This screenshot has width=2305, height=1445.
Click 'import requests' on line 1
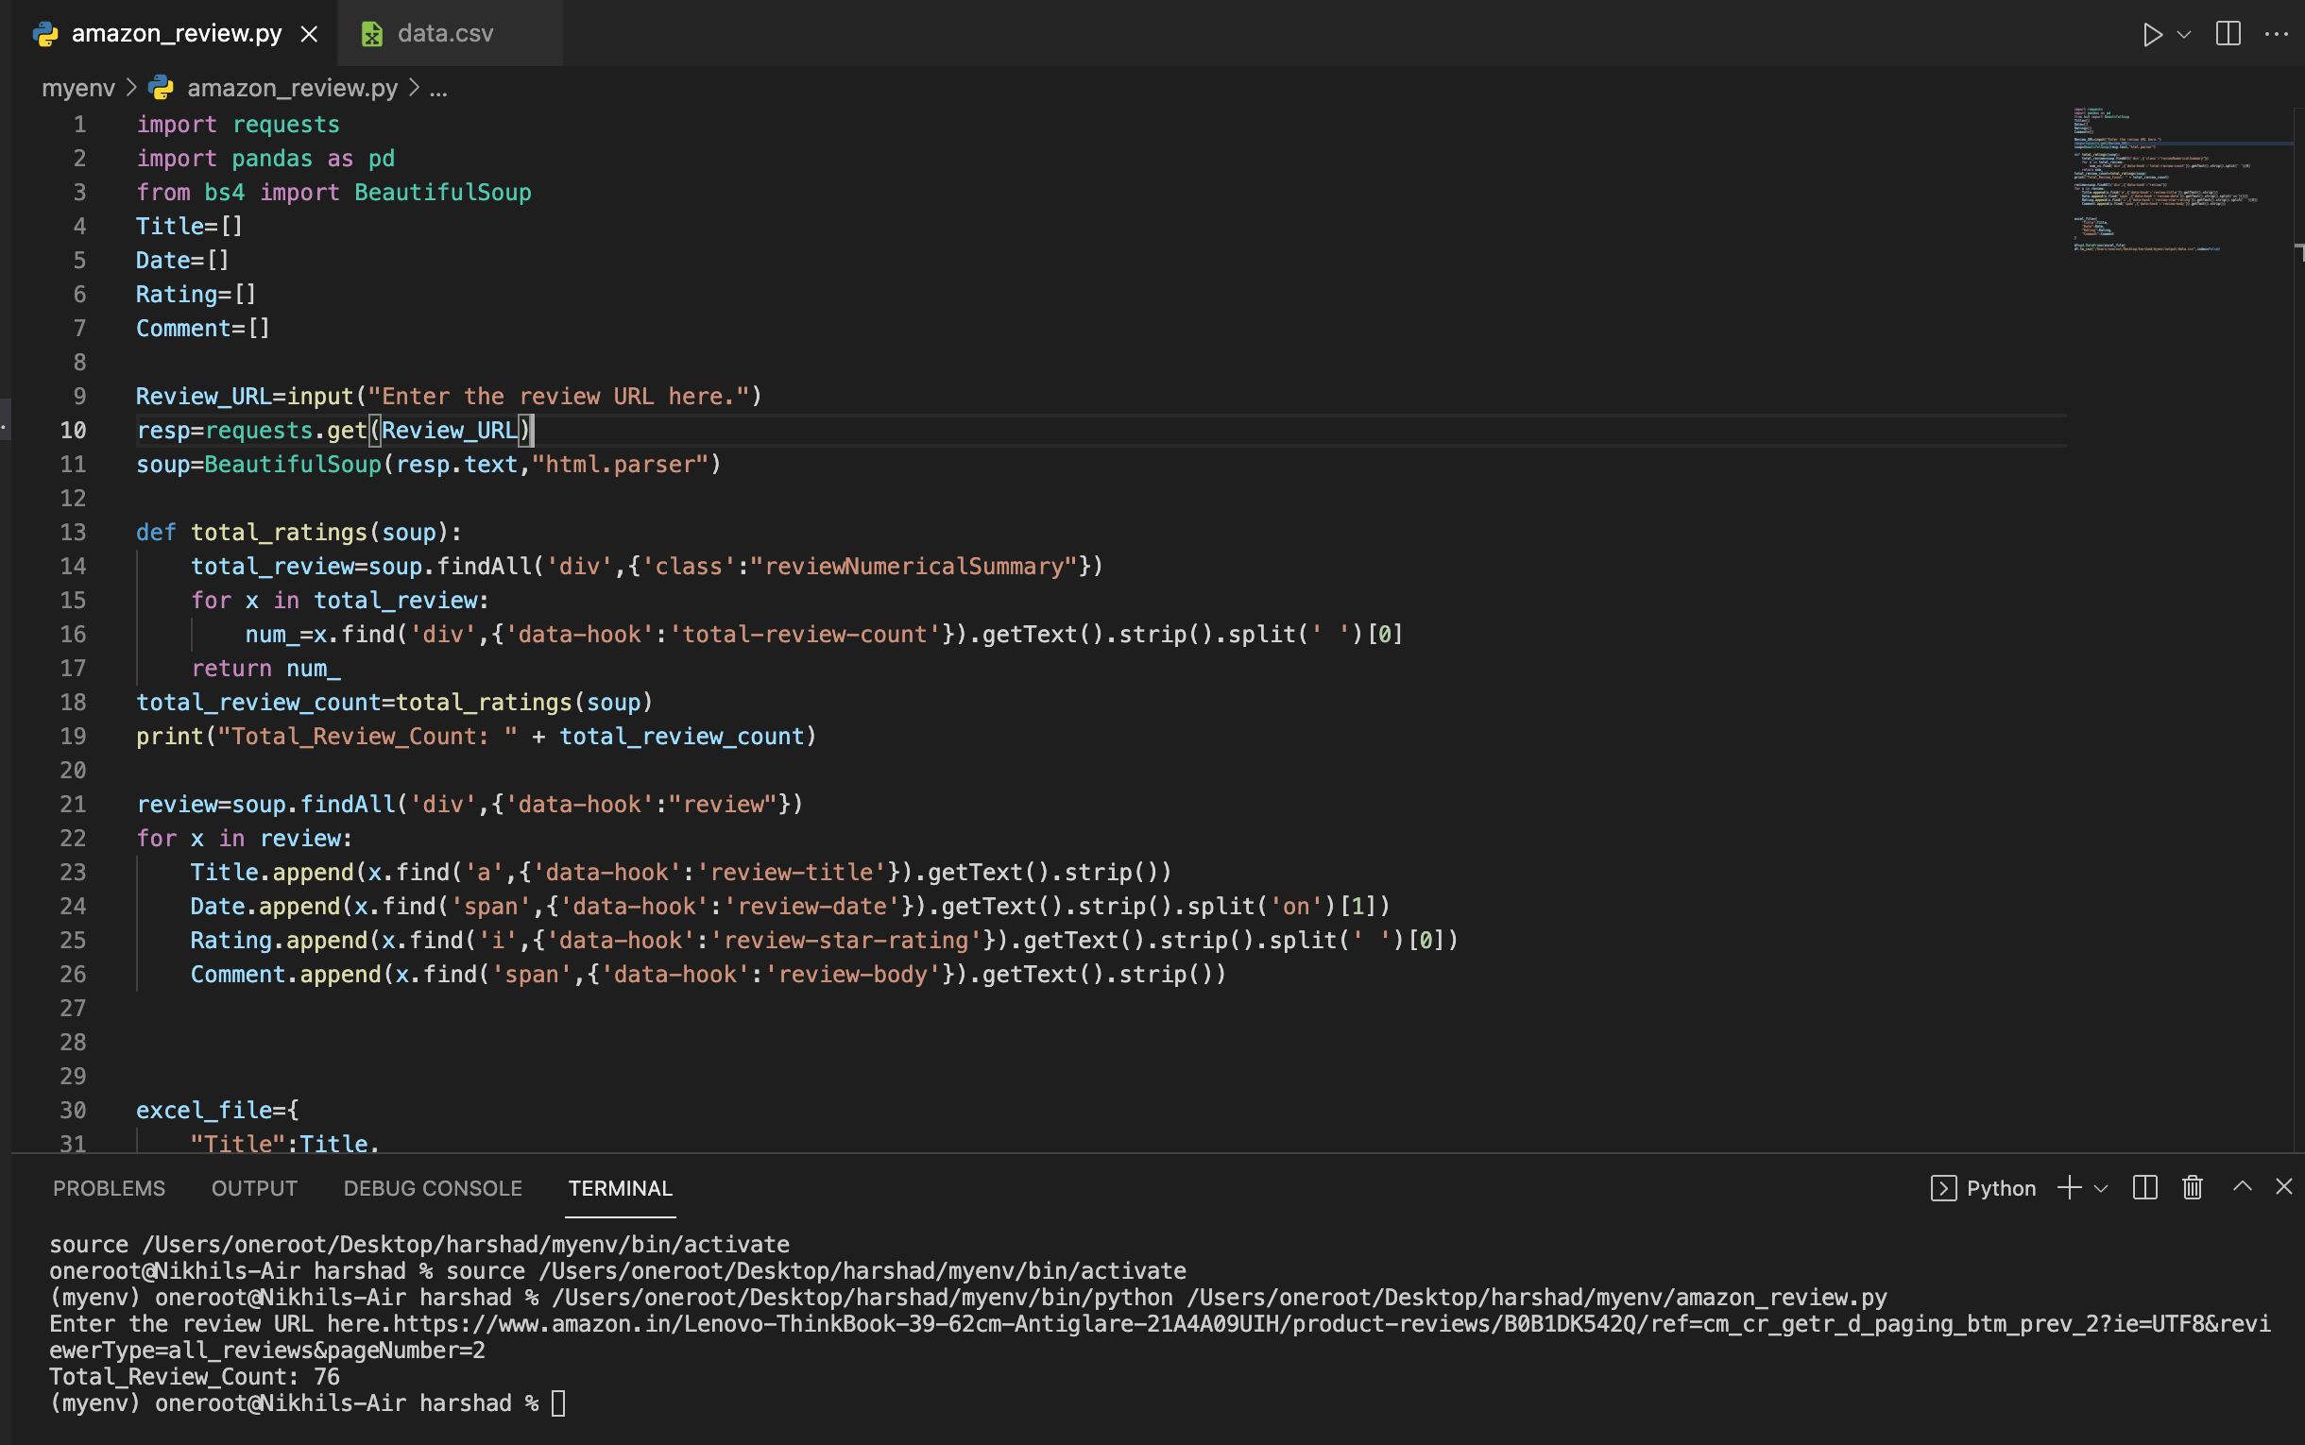[238, 125]
